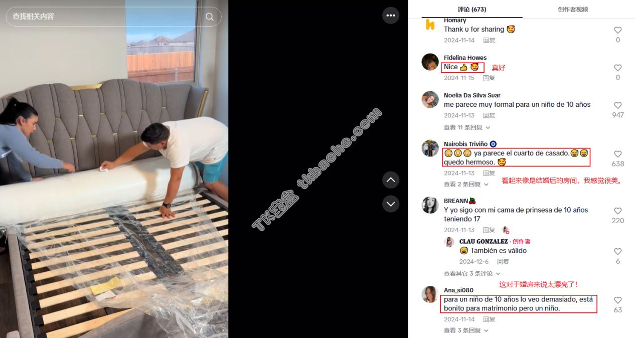
Task: Reply to BREANN's comment
Action: point(489,230)
